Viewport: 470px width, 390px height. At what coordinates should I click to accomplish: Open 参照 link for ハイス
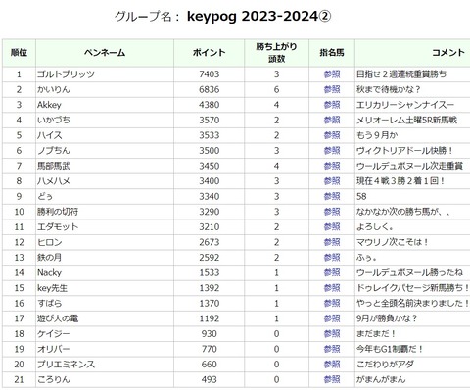click(332, 135)
